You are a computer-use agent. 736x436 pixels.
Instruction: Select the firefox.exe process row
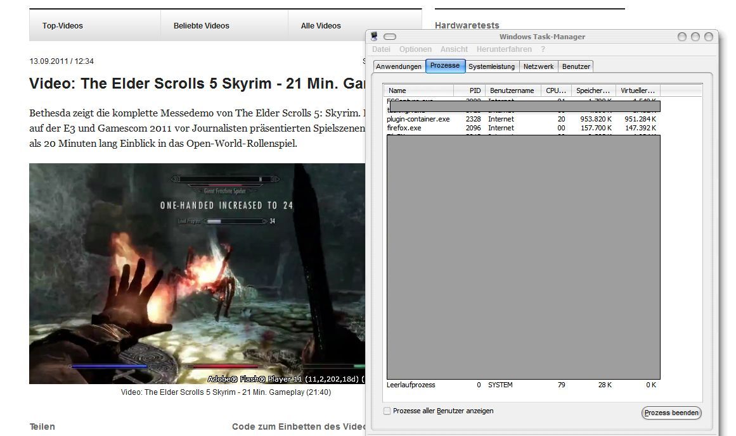point(404,128)
